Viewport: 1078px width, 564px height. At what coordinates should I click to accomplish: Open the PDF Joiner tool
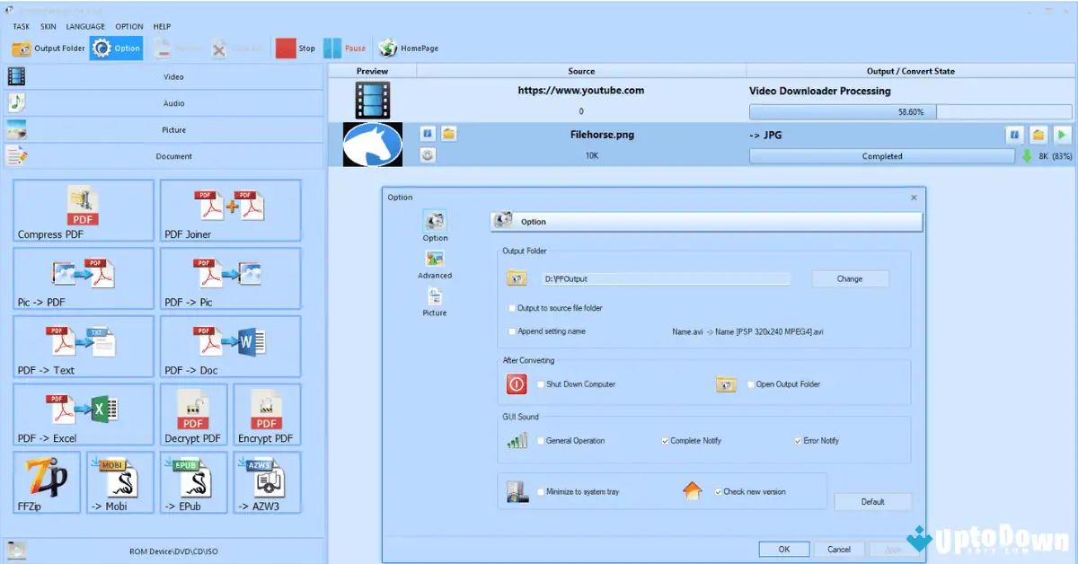pos(230,210)
